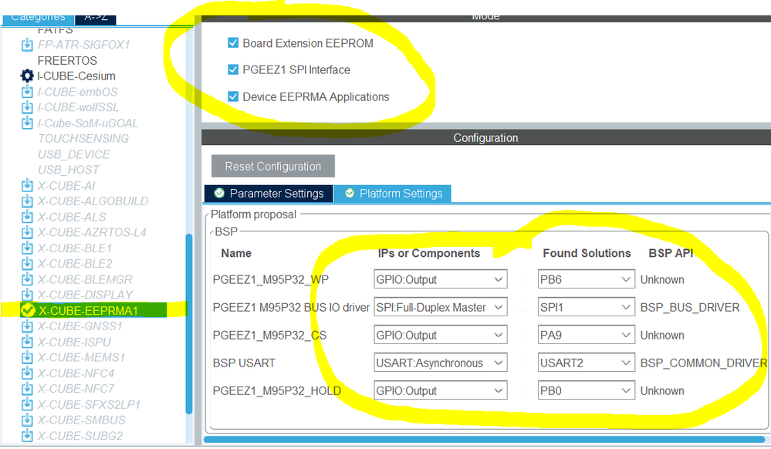Select USB_DEVICE list entry
The image size is (771, 449).
tap(74, 154)
